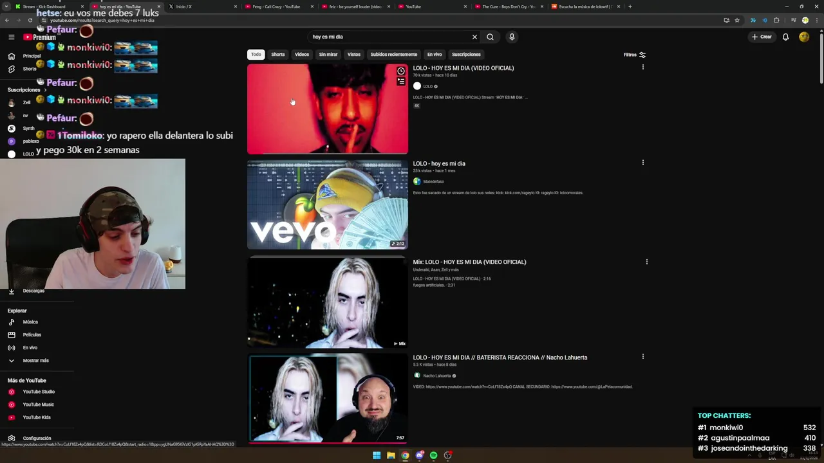The height and width of the screenshot is (463, 824).
Task: Expand Mostrar más in the sidebar
Action: tap(35, 360)
